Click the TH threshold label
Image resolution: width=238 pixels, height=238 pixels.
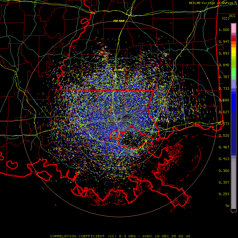coord(227,206)
